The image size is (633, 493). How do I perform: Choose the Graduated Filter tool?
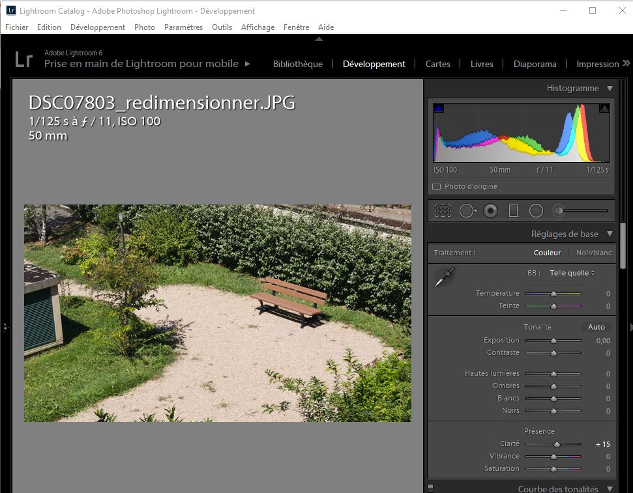pos(514,210)
